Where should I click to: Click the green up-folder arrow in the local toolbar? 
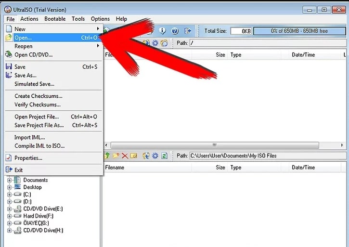click(x=107, y=156)
